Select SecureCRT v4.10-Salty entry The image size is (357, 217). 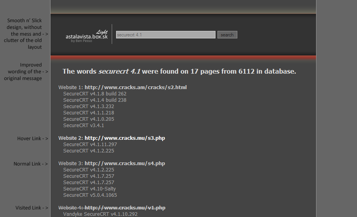click(x=89, y=189)
